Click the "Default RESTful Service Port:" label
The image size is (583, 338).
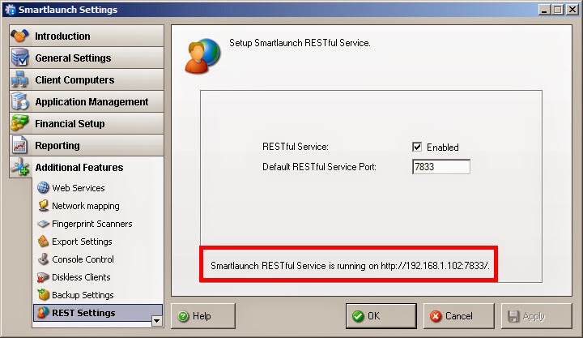tap(319, 167)
